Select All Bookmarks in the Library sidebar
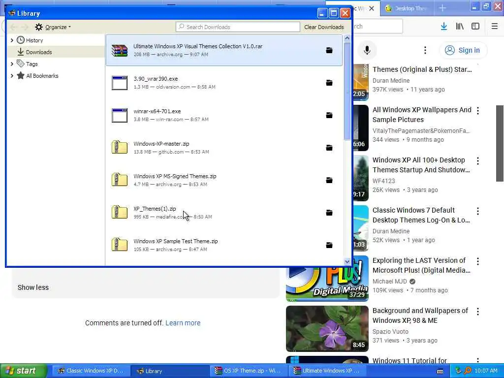504x378 pixels. click(42, 76)
